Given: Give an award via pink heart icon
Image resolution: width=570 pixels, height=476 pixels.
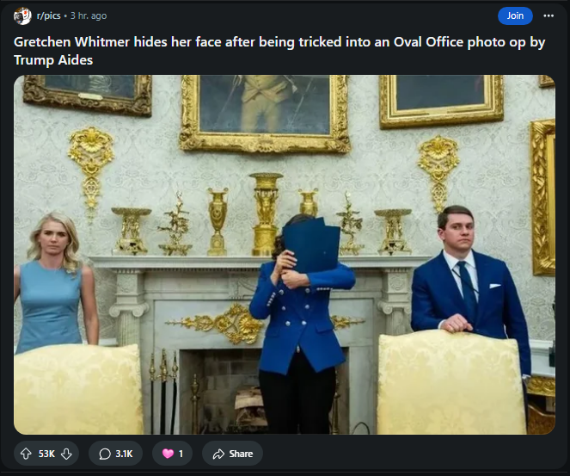Looking at the screenshot, I should coord(168,454).
